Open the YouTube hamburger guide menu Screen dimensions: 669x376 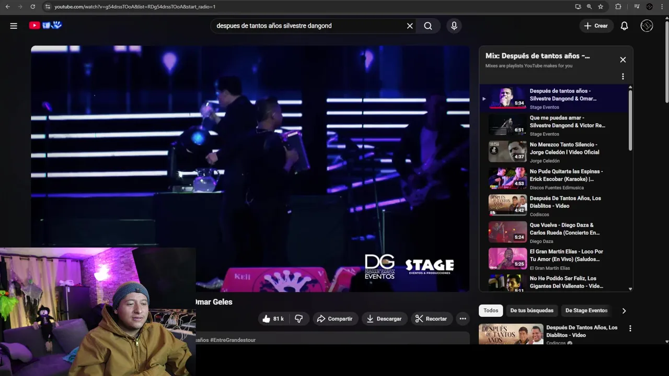pos(14,26)
